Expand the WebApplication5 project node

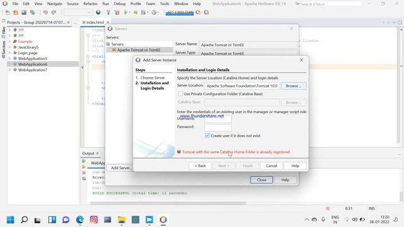[9, 59]
